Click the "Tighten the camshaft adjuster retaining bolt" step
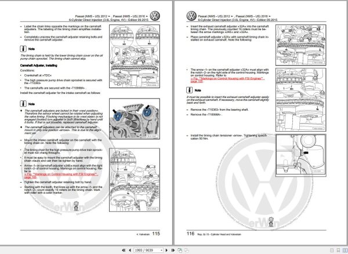The image size is (348, 254). (57, 182)
